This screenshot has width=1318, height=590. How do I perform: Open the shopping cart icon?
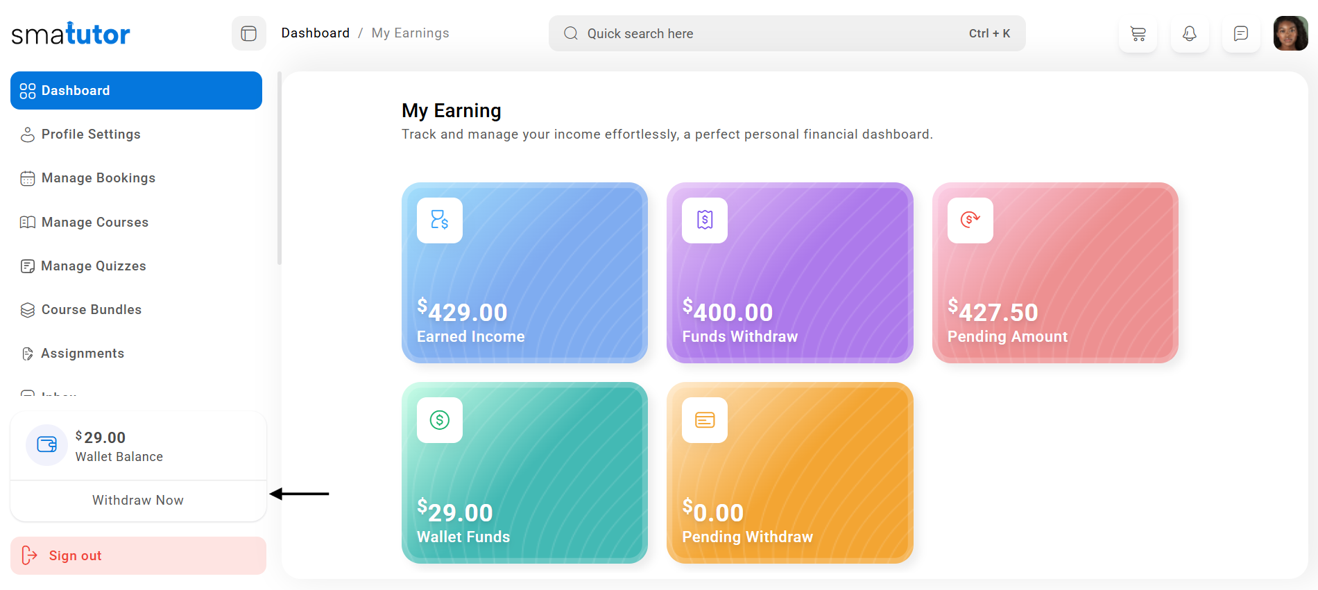click(x=1138, y=33)
